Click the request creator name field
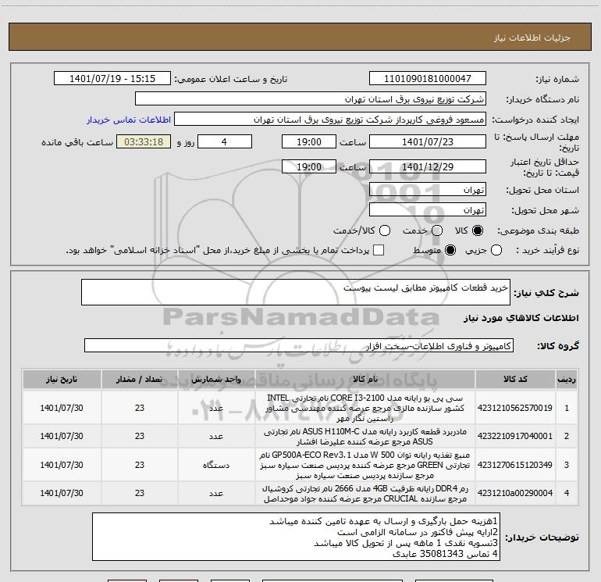 click(x=330, y=119)
